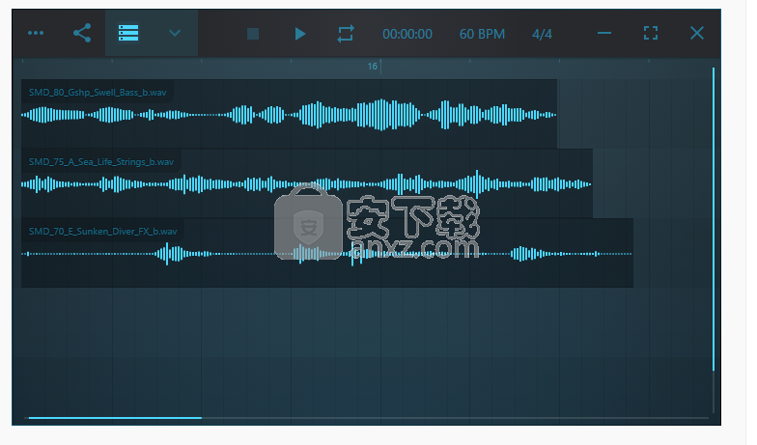Click the Sea Life Strings clip waveform

(307, 184)
